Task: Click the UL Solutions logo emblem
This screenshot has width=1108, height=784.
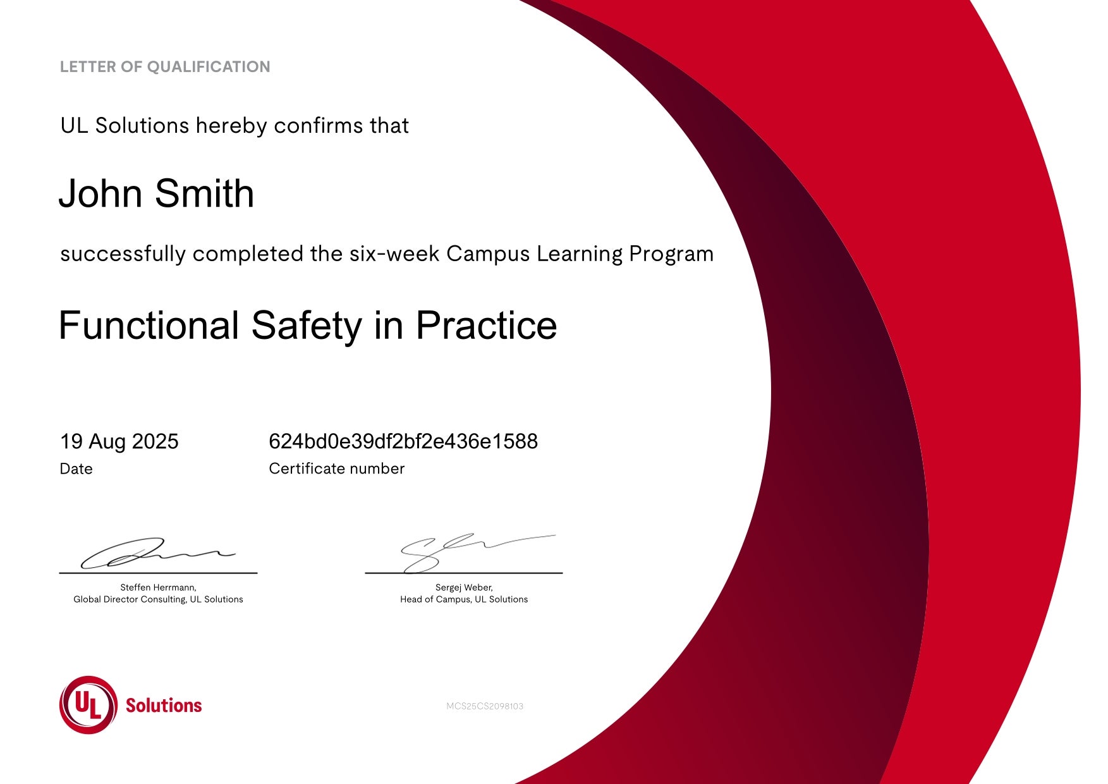Action: 88,705
